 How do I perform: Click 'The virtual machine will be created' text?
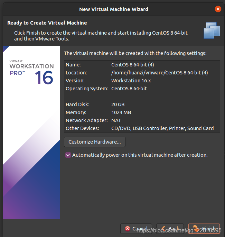135,53
